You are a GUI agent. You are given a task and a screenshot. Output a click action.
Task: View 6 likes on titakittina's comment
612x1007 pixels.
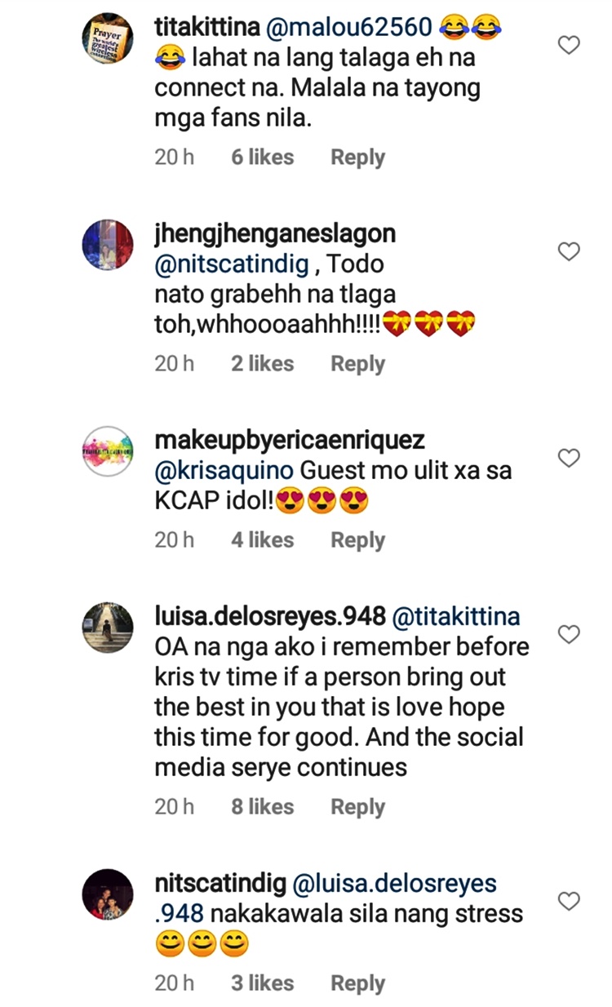point(262,157)
